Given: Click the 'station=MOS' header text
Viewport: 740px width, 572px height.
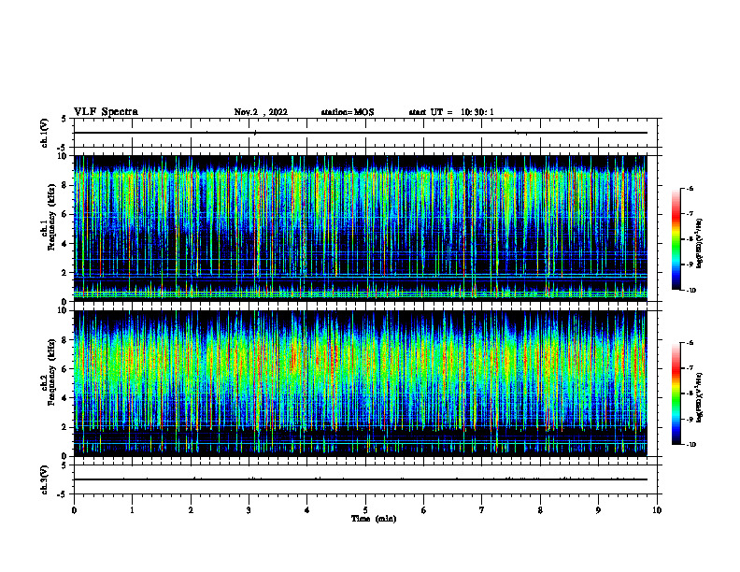Looking at the screenshot, I should [348, 112].
